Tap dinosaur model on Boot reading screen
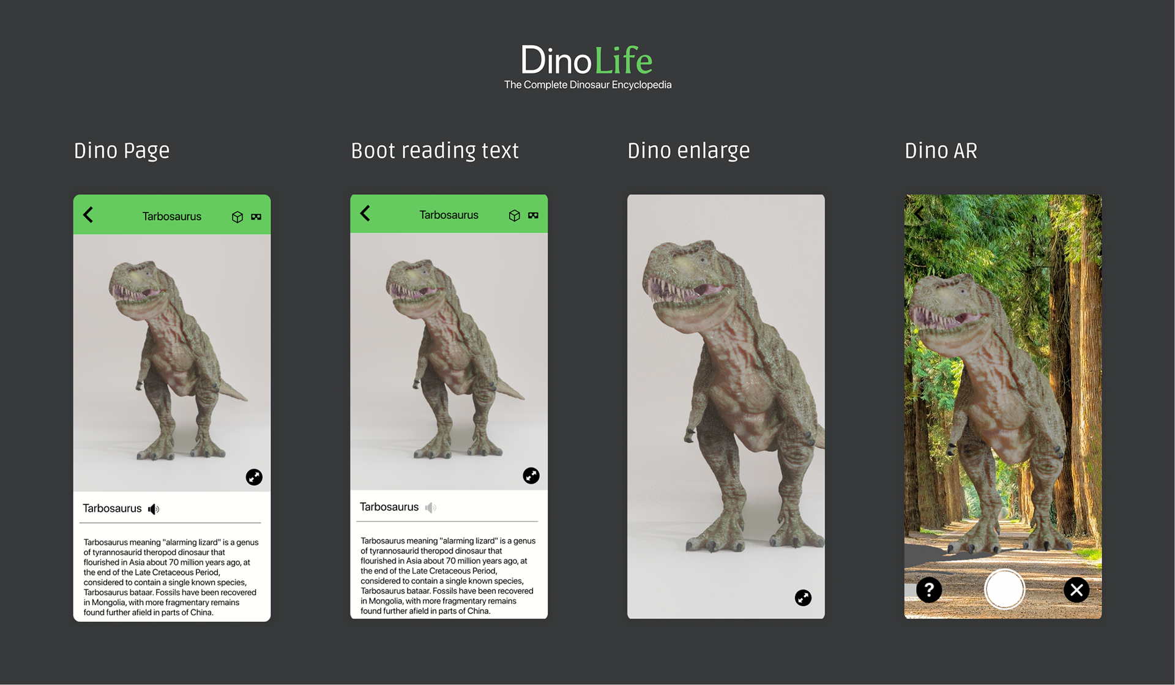The height and width of the screenshot is (685, 1175). 454,359
